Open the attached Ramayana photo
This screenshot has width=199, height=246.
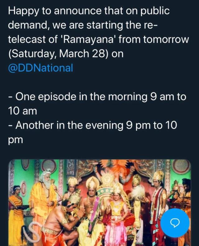point(99,203)
